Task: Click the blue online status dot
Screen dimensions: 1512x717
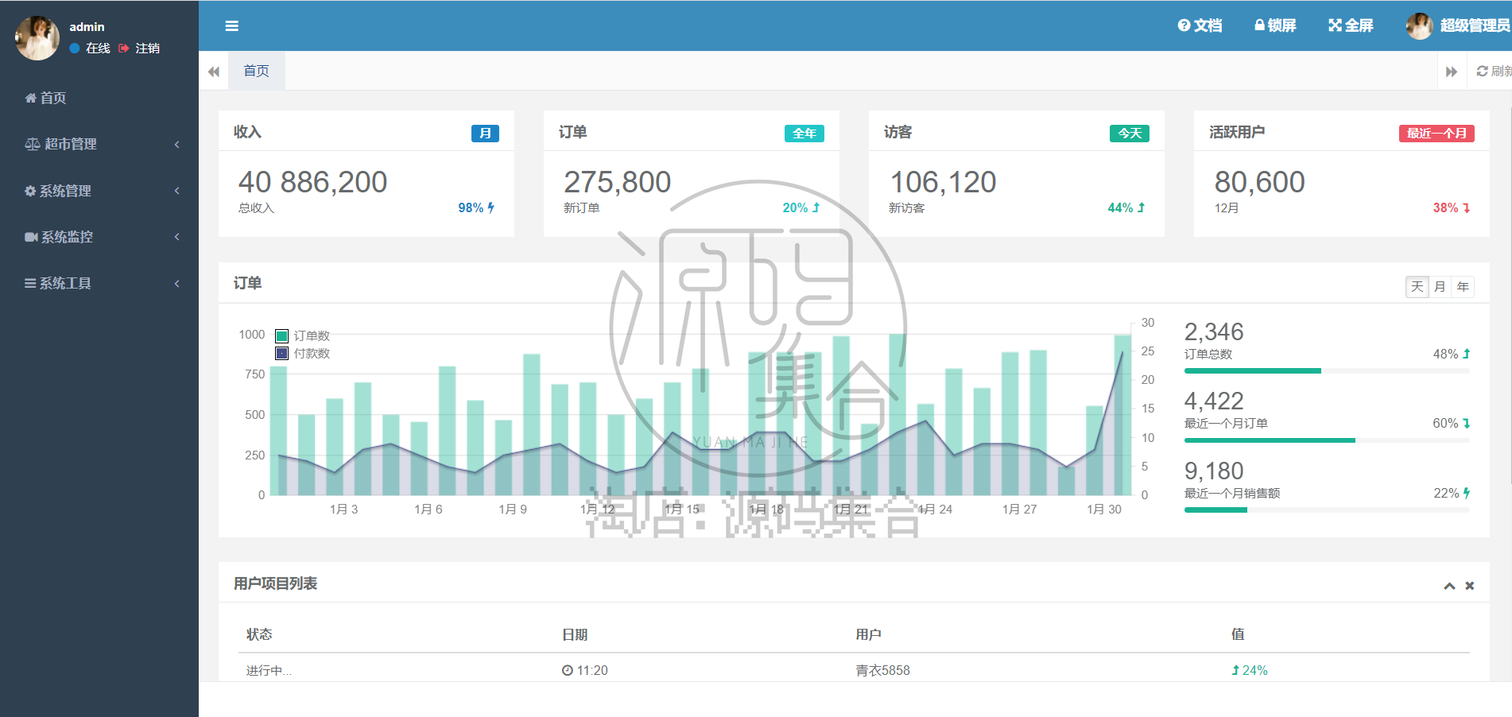Action: pos(75,48)
